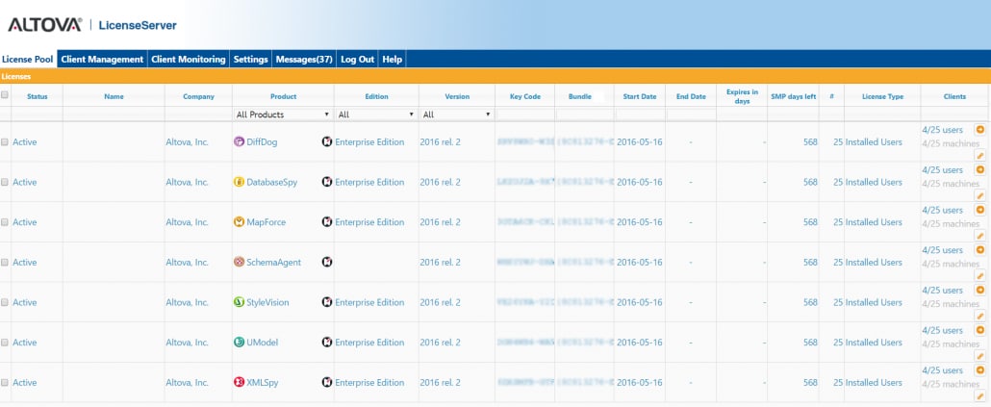The height and width of the screenshot is (407, 991).
Task: Open 4/25 users link in DiffDog row
Action: click(x=942, y=130)
